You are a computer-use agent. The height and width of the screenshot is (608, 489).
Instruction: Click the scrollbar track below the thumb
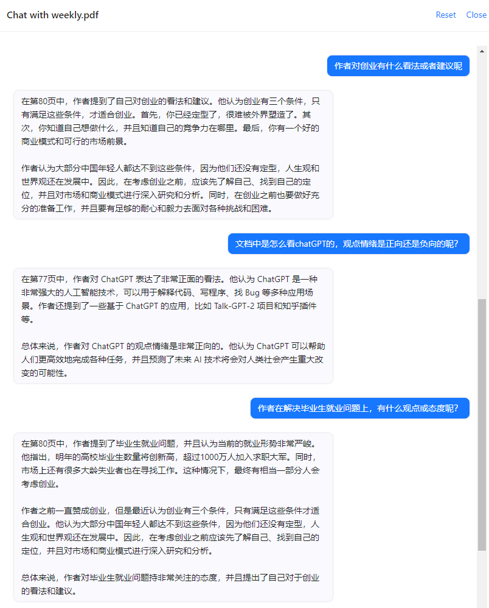[482, 579]
